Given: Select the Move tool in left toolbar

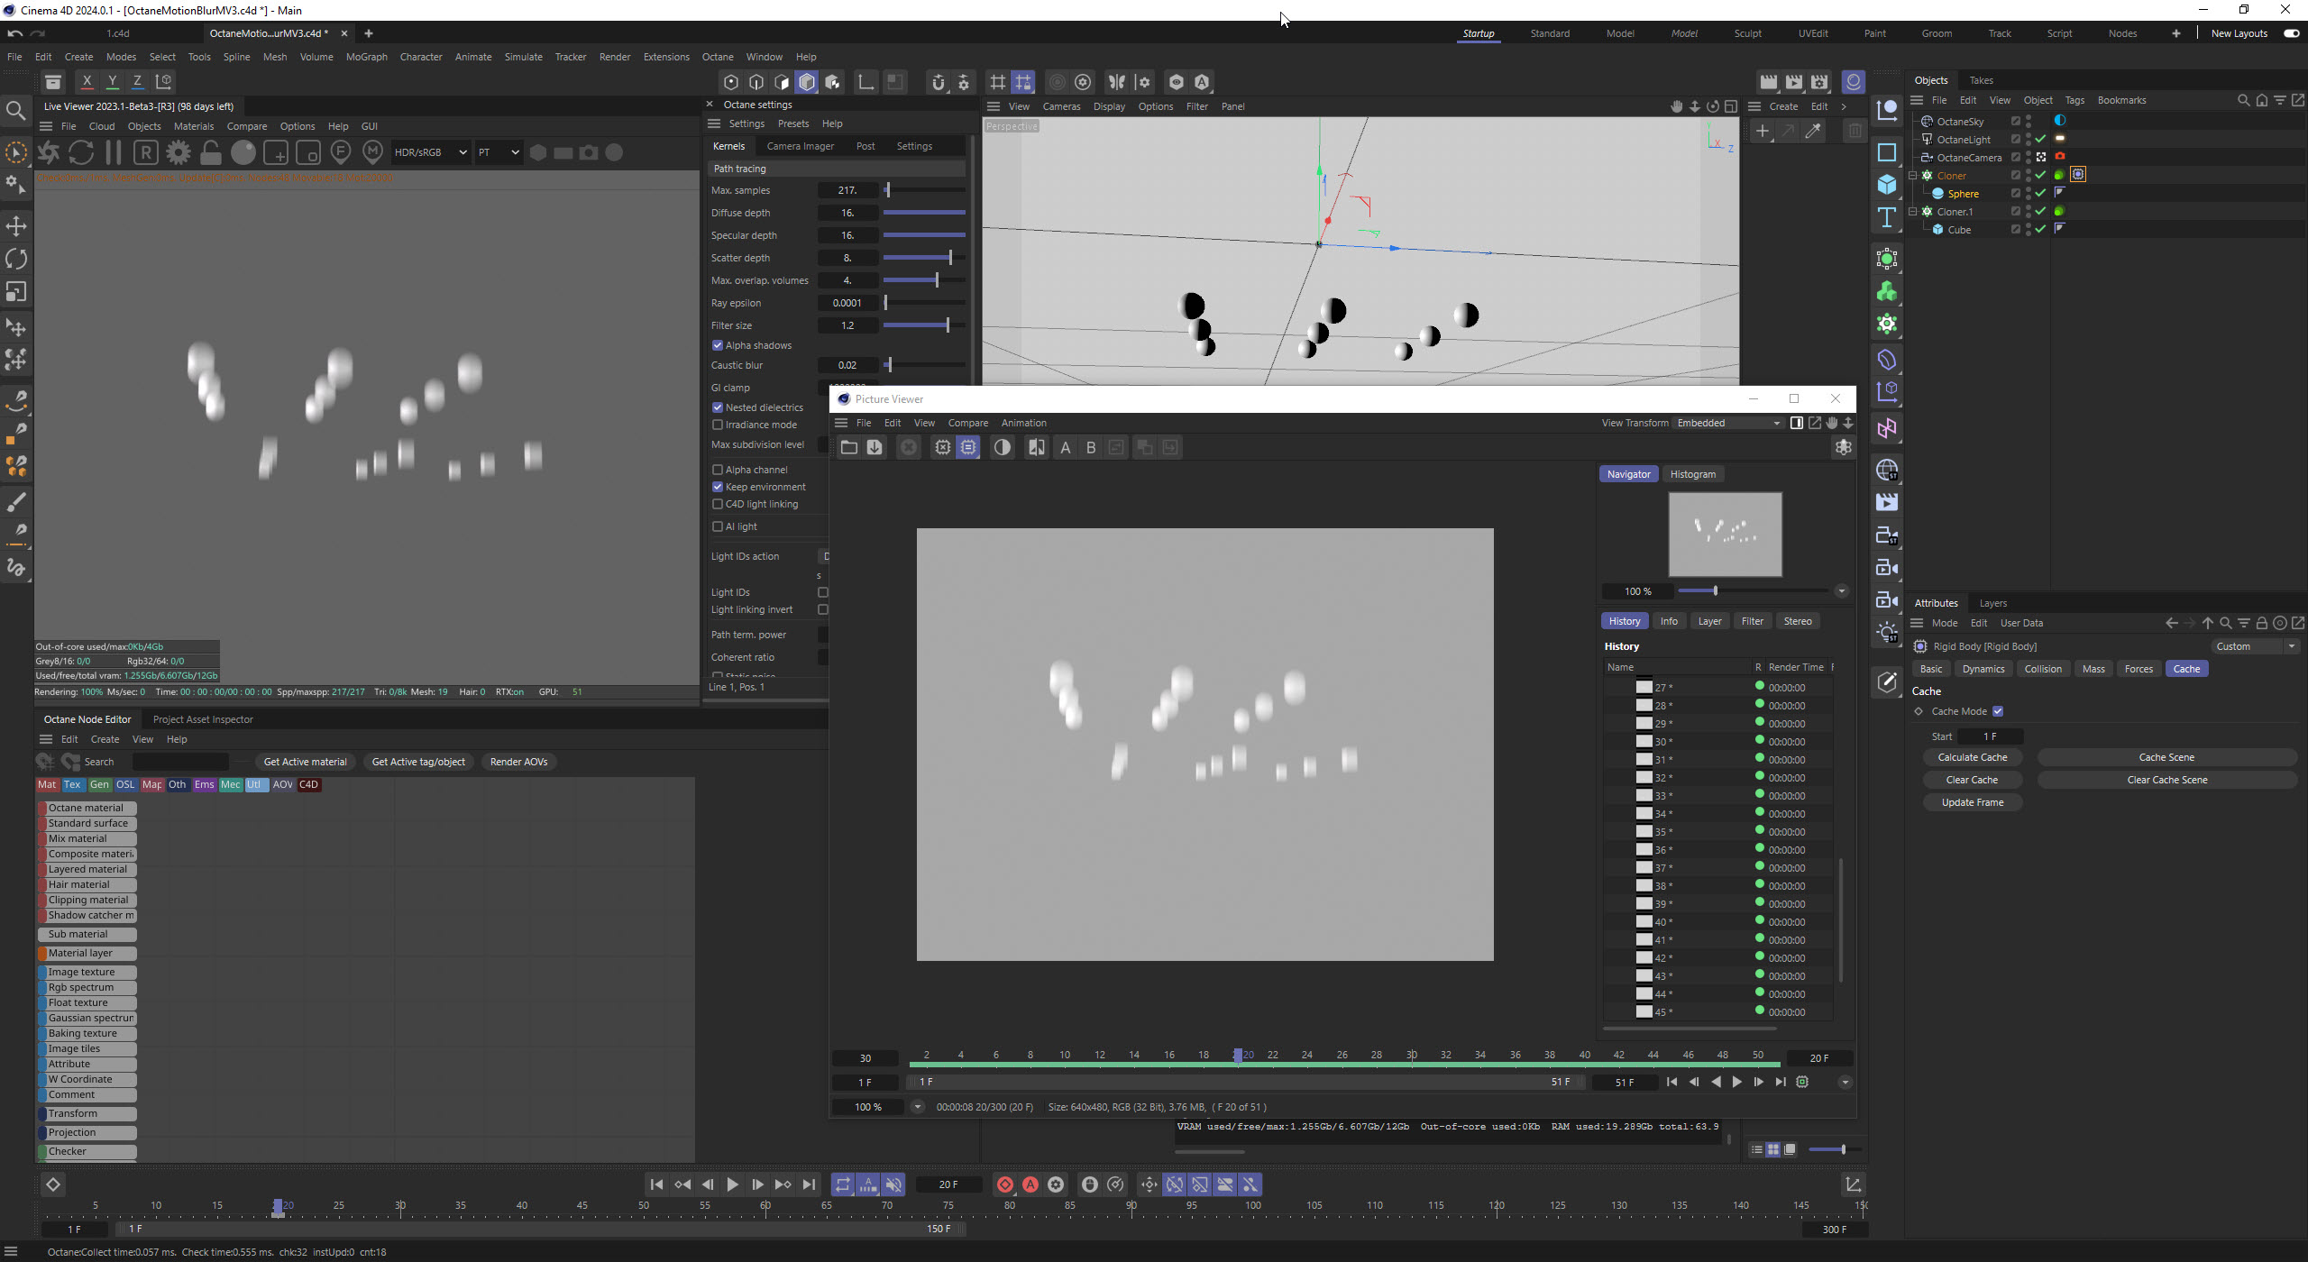Looking at the screenshot, I should 16,225.
